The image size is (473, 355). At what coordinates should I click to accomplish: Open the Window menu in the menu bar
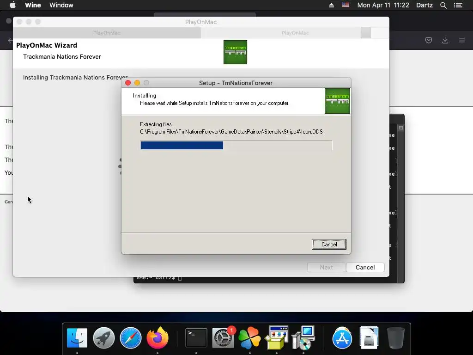click(x=61, y=5)
